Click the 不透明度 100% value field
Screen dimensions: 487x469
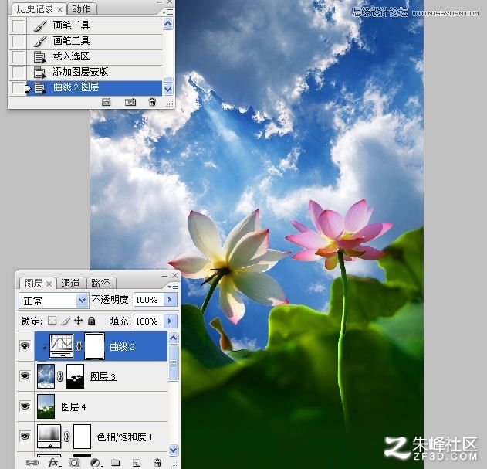click(x=149, y=300)
